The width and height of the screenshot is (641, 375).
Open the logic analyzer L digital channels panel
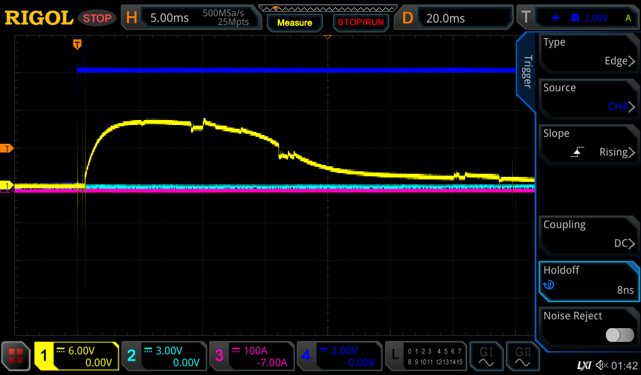coord(426,356)
